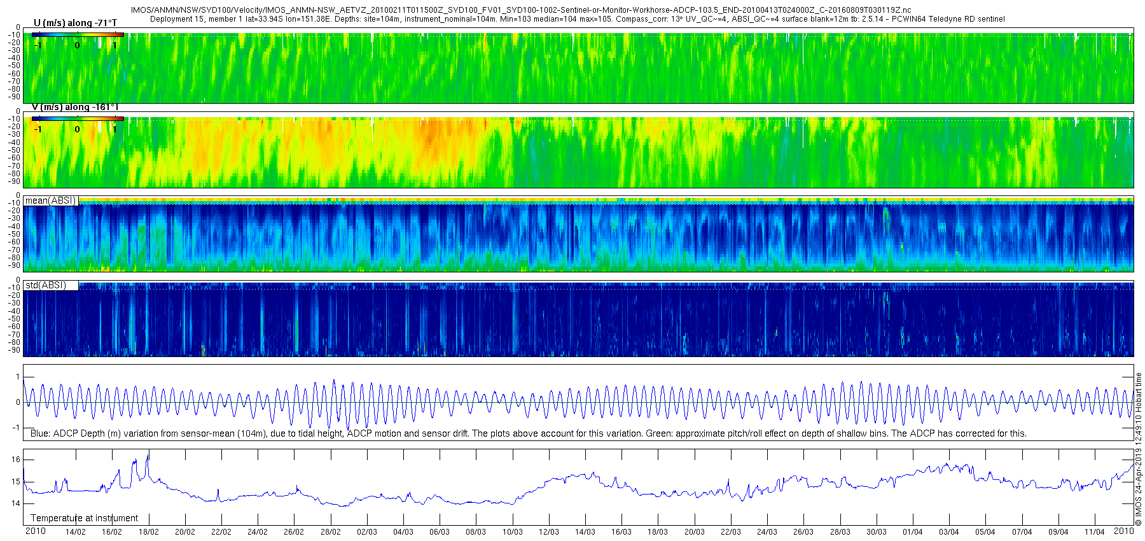Click the '15' tick on the temperature axis
The height and width of the screenshot is (541, 1145).
(16, 482)
